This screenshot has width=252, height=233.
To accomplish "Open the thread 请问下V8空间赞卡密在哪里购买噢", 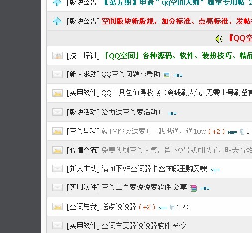I will point(154,169).
